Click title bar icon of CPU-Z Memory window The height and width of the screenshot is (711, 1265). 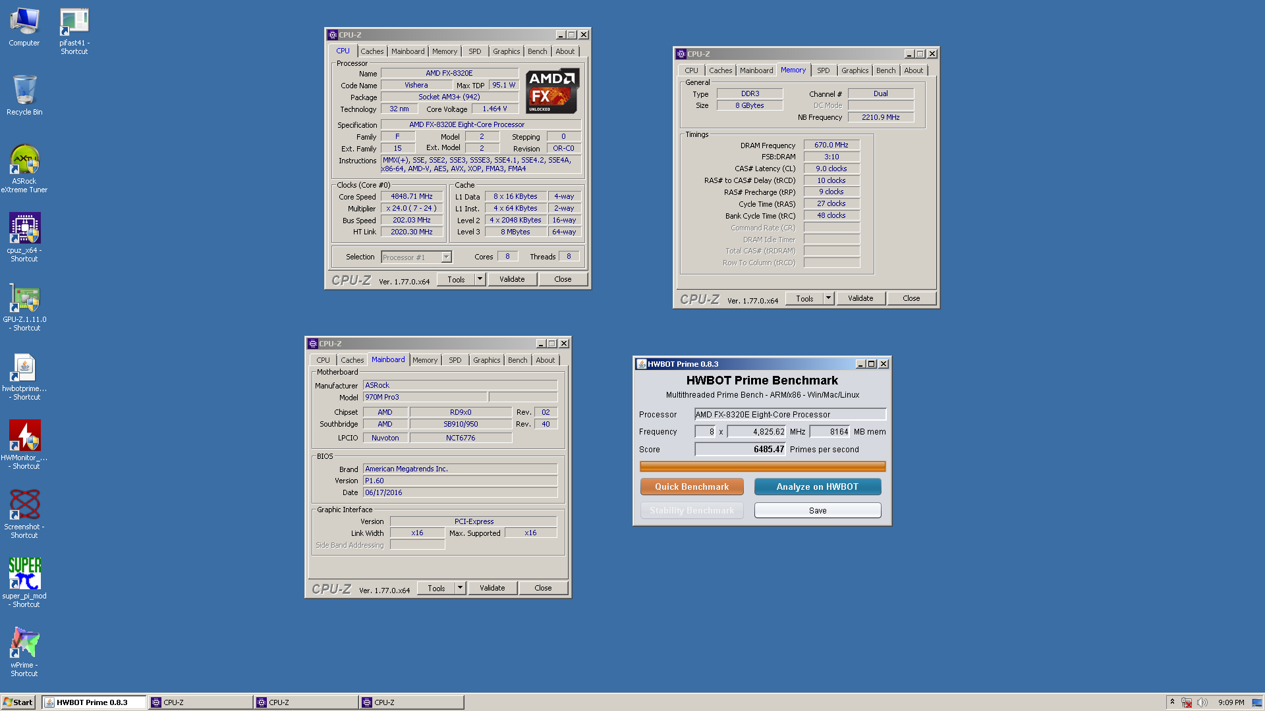[681, 54]
